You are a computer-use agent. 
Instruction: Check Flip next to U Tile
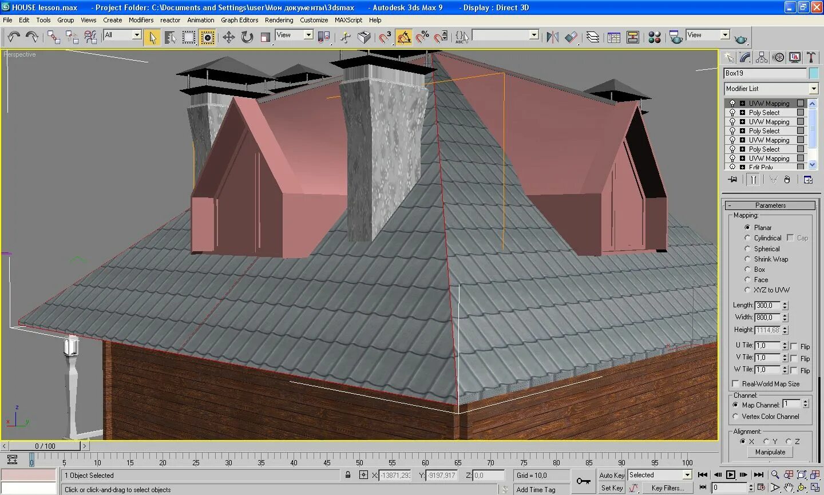click(794, 346)
